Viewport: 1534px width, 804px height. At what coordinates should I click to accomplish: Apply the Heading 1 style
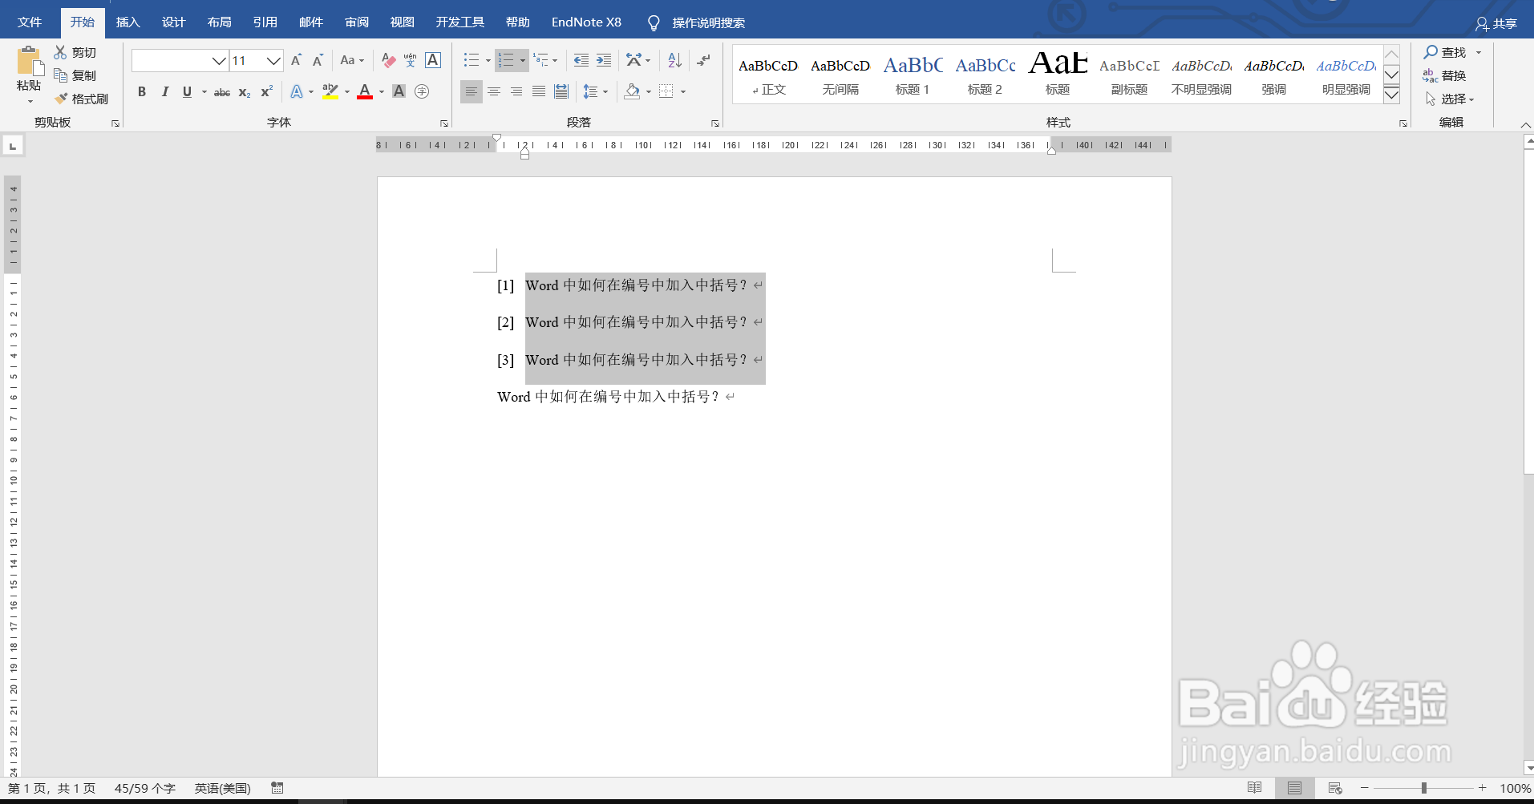coord(913,75)
